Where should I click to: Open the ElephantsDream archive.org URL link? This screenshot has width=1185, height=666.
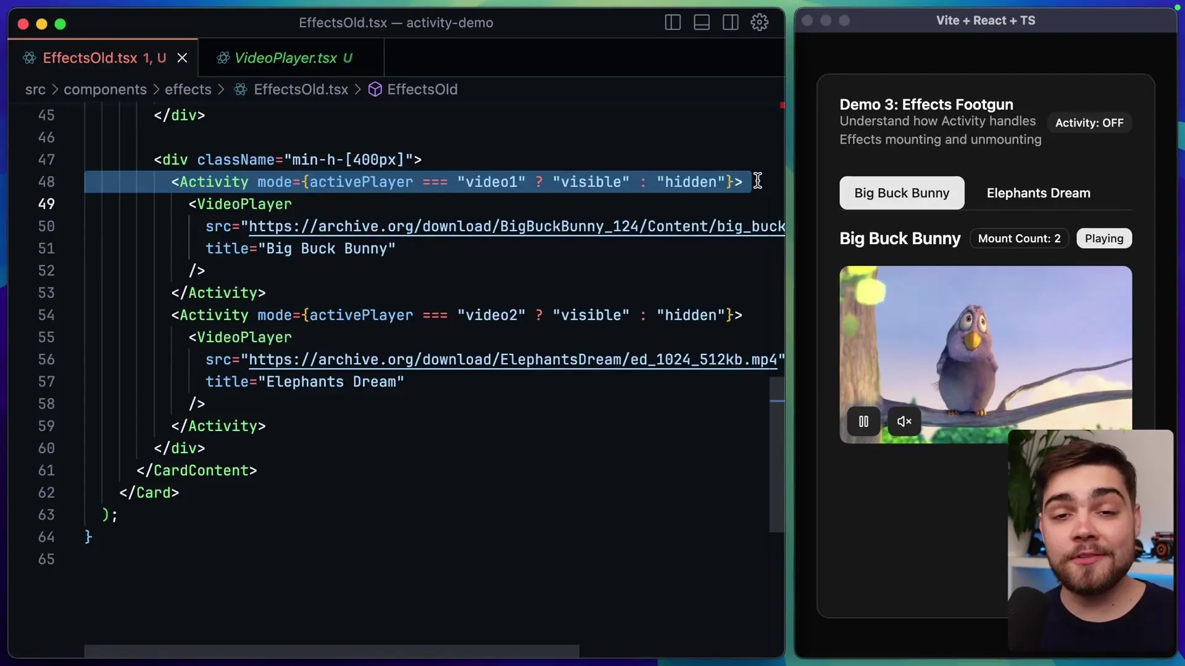click(512, 360)
